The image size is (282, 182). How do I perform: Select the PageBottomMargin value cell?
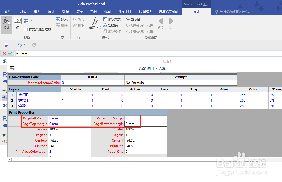146,124
